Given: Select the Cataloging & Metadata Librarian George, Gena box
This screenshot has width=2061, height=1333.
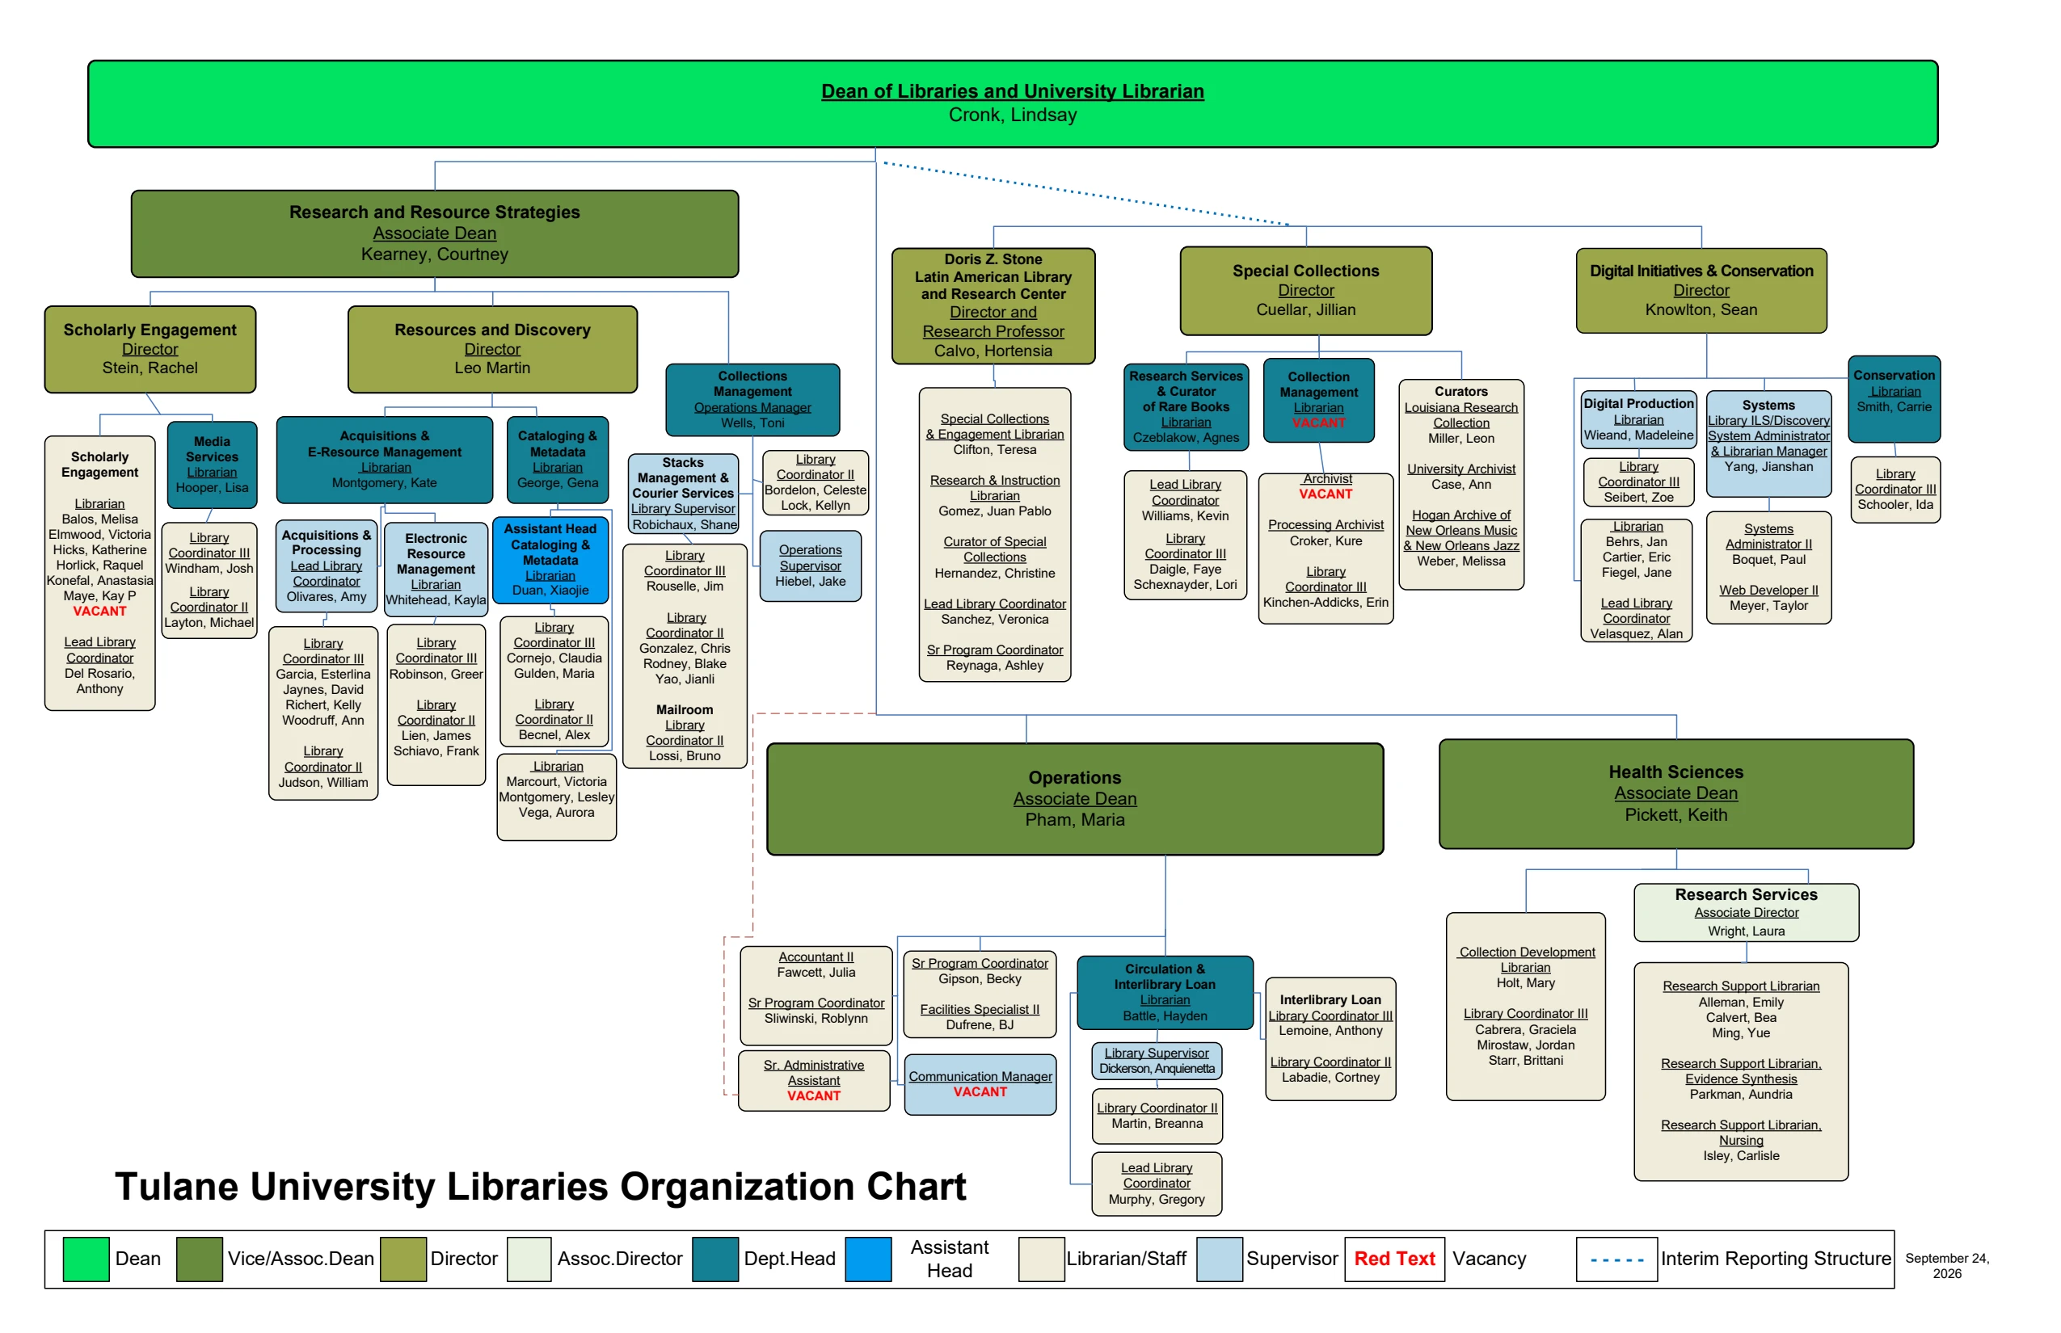Looking at the screenshot, I should click(x=558, y=460).
